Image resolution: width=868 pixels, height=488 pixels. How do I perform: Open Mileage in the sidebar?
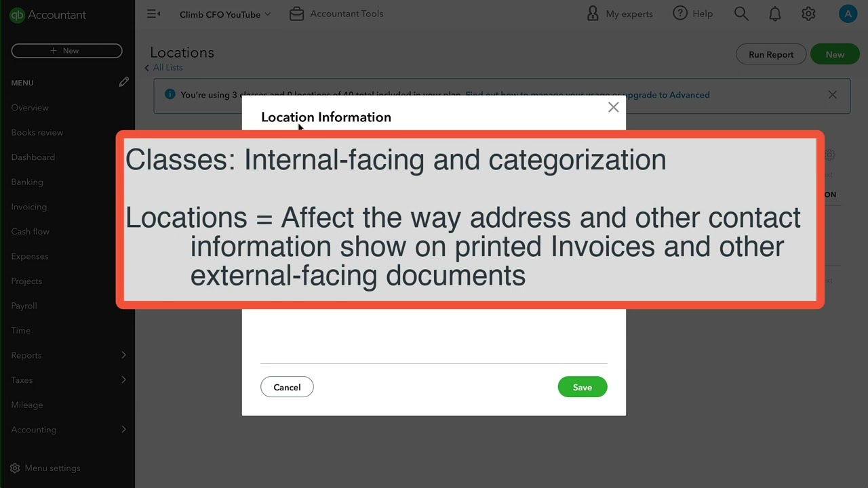27,405
